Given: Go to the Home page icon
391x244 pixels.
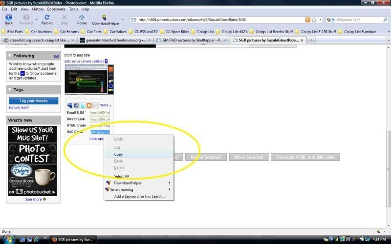Looking at the screenshot, I should pyautogui.click(x=82, y=18).
